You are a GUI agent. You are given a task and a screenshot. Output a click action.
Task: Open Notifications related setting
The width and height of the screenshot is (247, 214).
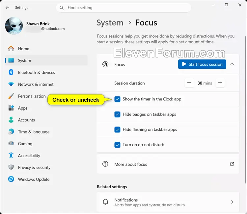[168, 202]
